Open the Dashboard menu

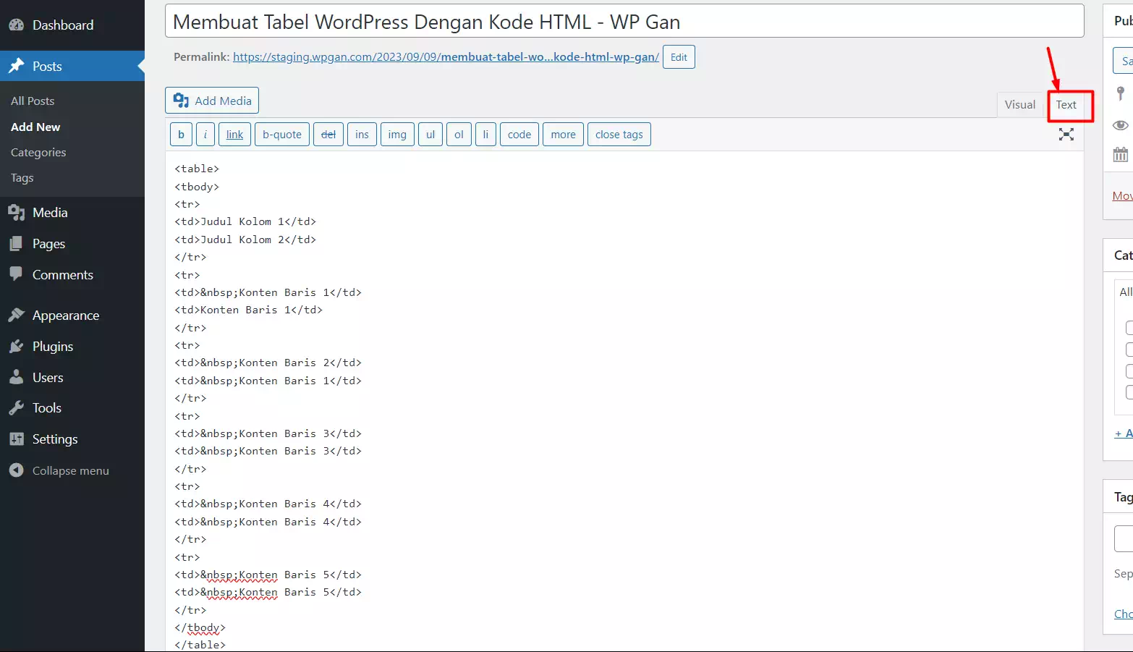(x=63, y=25)
